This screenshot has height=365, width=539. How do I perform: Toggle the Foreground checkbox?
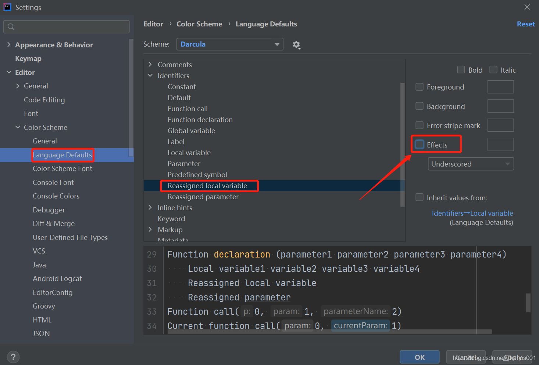click(x=420, y=87)
